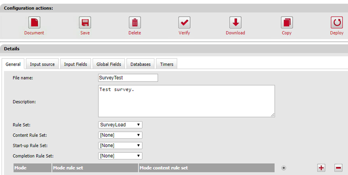Click the File name input field
The height and width of the screenshot is (175, 348).
[x=128, y=78]
